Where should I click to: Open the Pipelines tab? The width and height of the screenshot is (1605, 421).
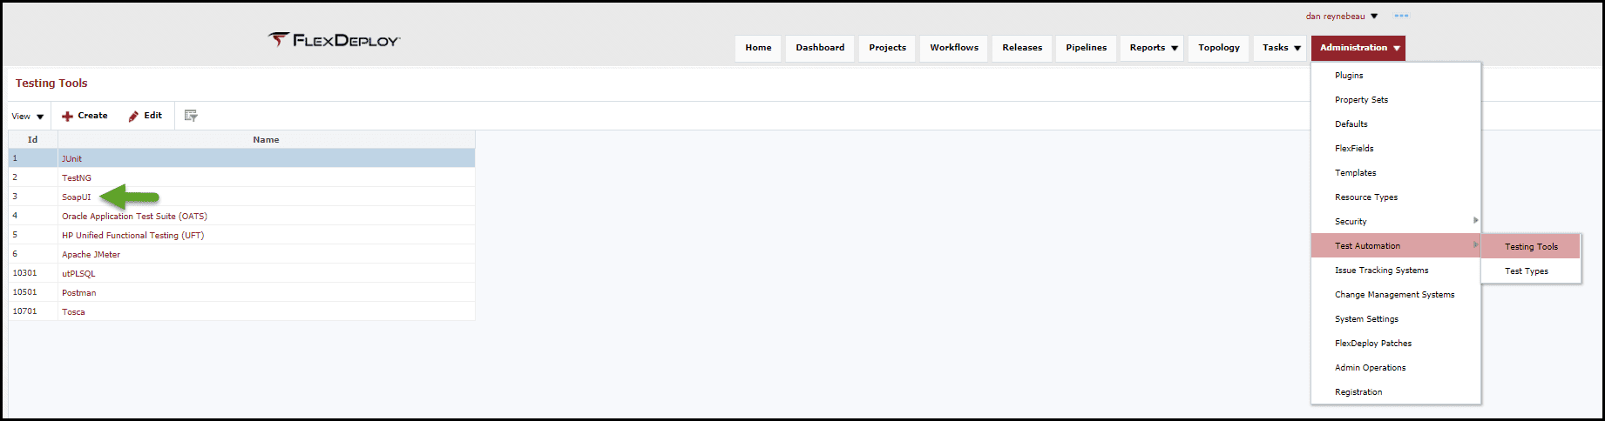[1086, 48]
